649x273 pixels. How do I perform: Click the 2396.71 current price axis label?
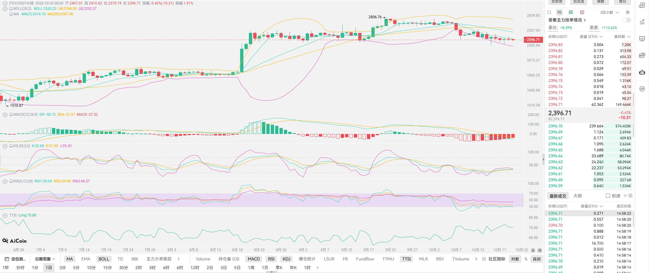coord(533,39)
